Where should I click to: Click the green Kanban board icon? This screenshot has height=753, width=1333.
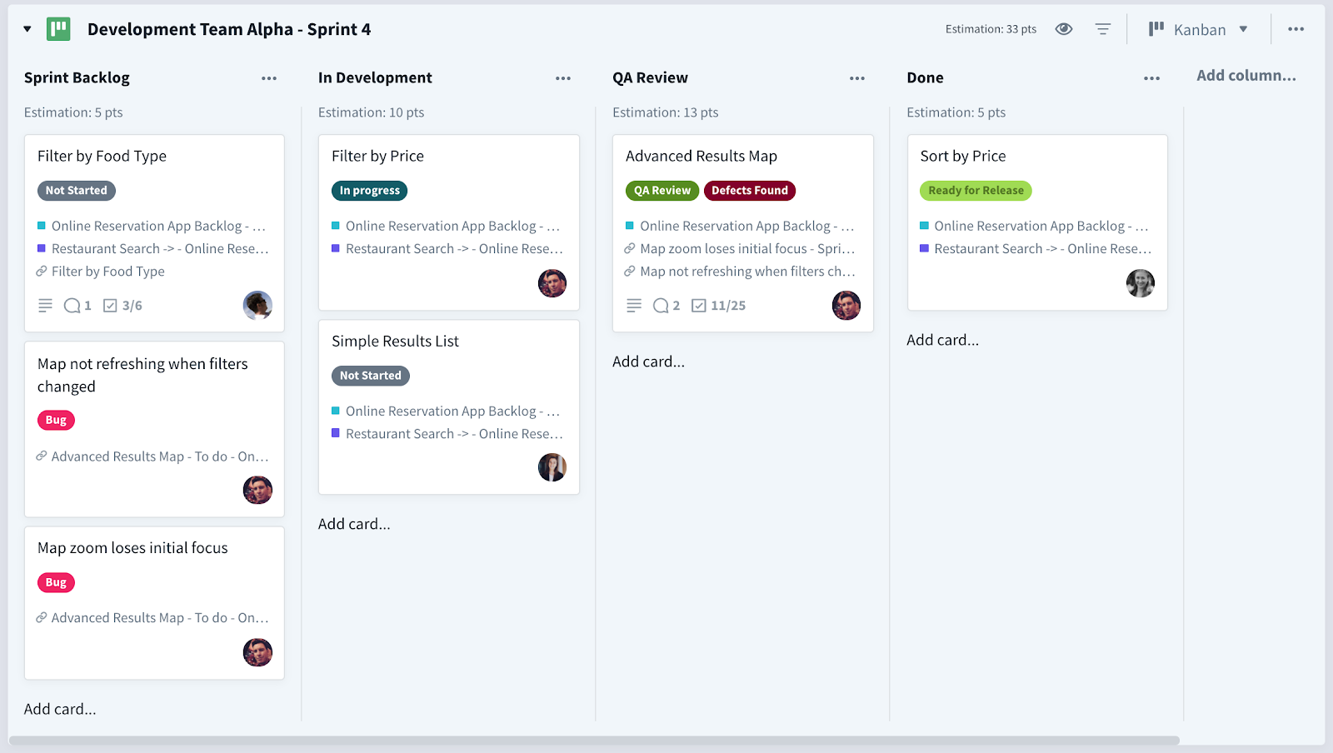[58, 29]
